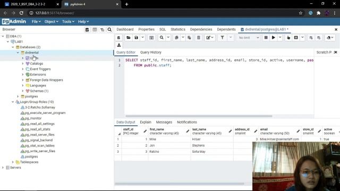
Task: Click the connection status icon in query toolbar
Action: click(x=118, y=38)
